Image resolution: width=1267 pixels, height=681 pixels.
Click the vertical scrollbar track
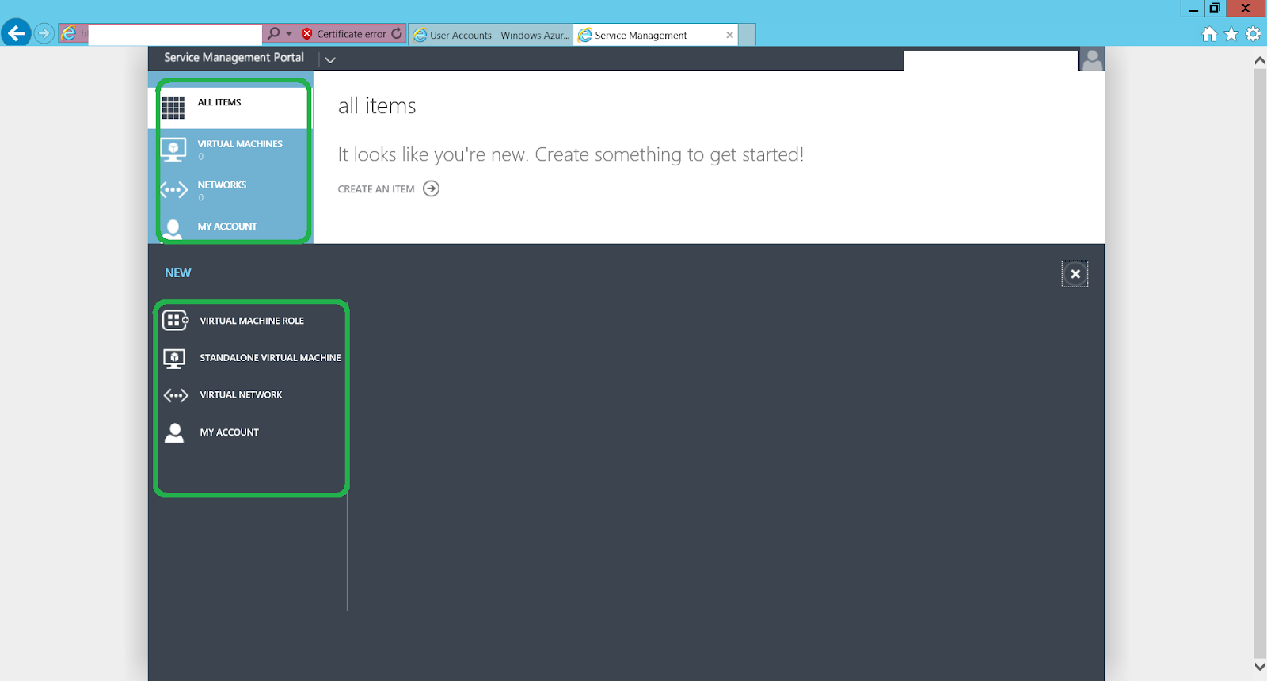tap(1259, 363)
